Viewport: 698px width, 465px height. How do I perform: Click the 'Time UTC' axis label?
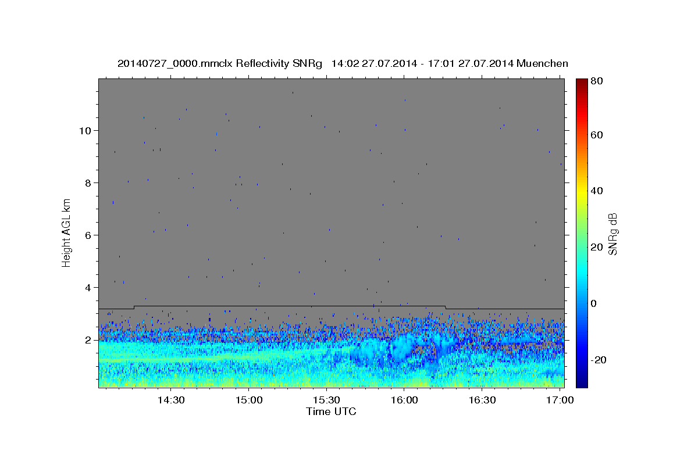pyautogui.click(x=331, y=412)
